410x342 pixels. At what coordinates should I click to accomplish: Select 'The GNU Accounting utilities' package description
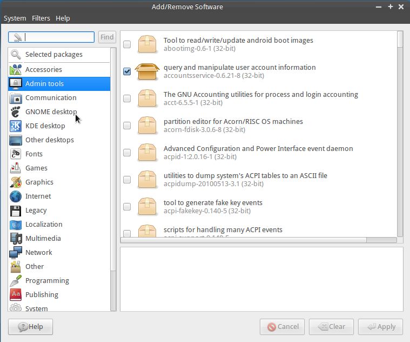(261, 94)
